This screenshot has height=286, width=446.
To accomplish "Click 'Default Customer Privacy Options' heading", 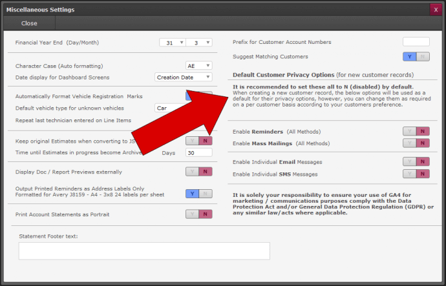I will click(283, 75).
